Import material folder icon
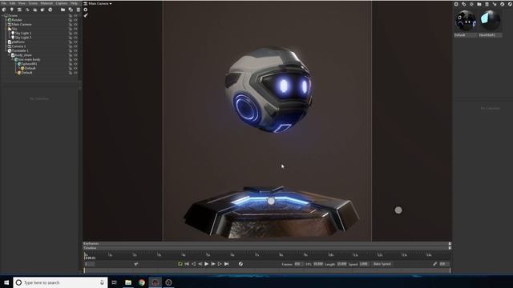Screen dimensions: 513x288 479,4
